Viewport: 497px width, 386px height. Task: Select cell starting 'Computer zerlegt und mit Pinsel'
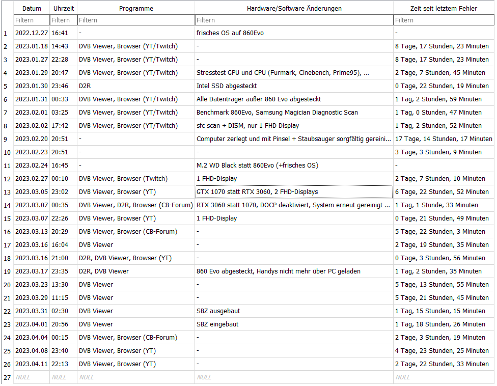(x=294, y=139)
